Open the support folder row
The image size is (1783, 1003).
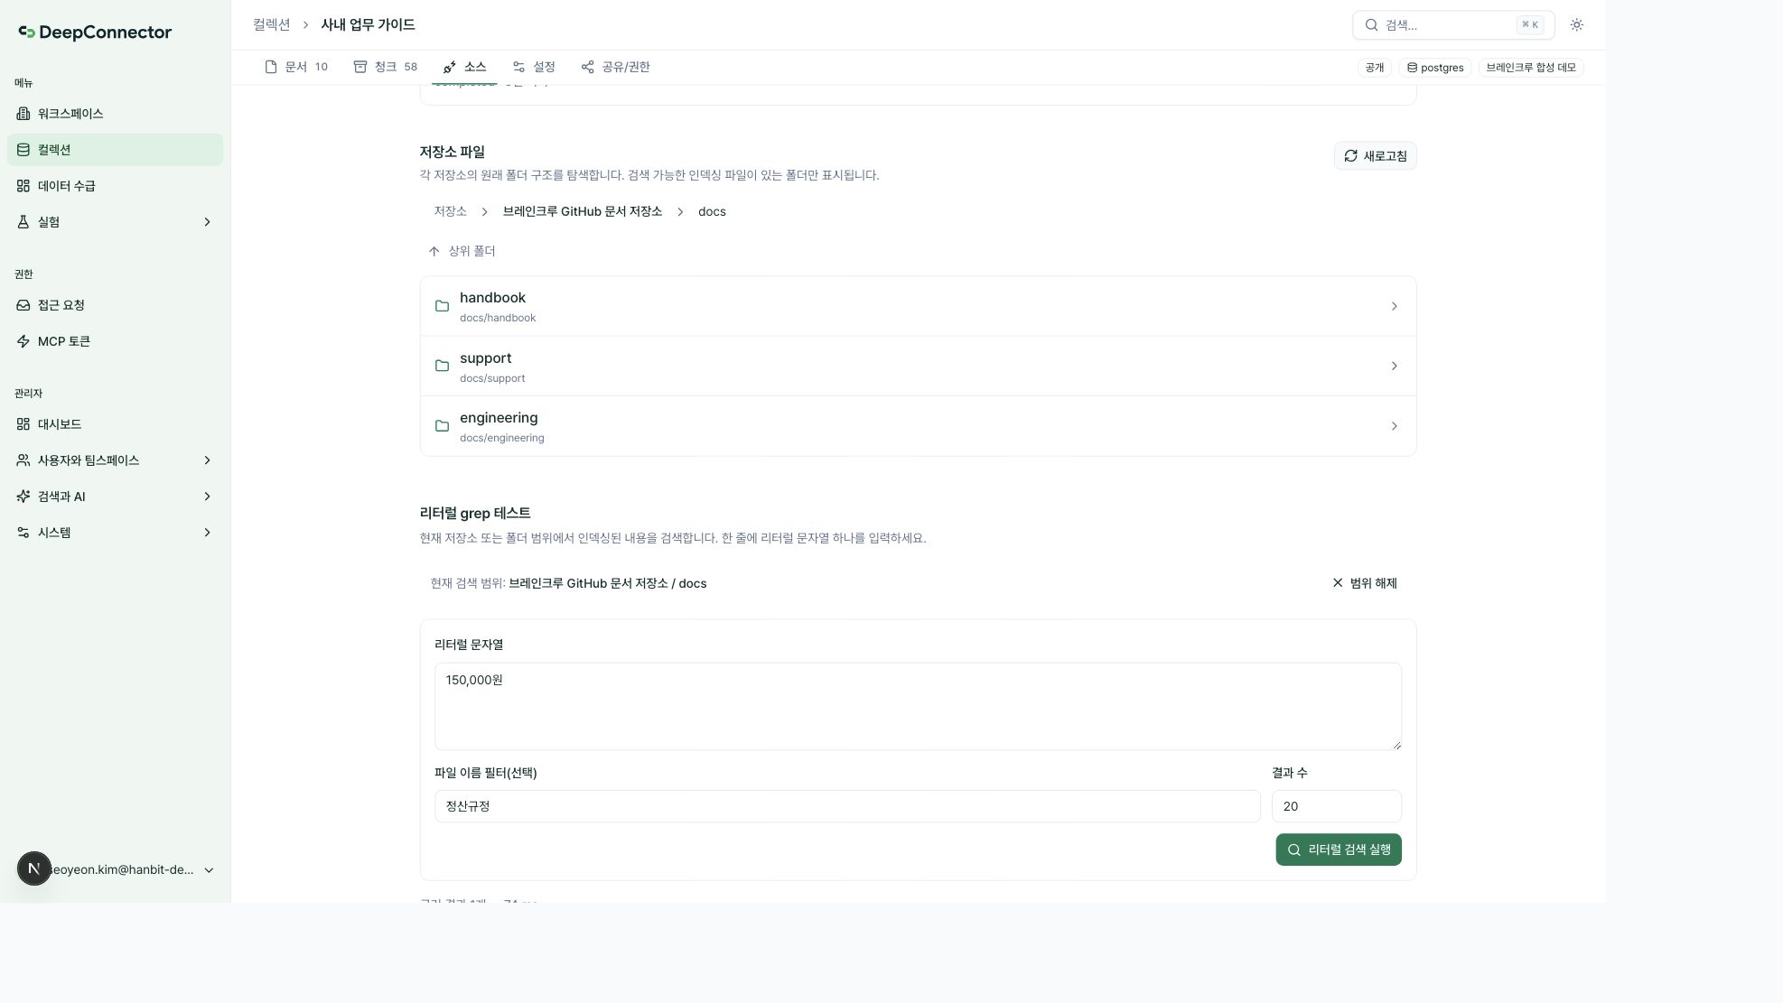[918, 366]
